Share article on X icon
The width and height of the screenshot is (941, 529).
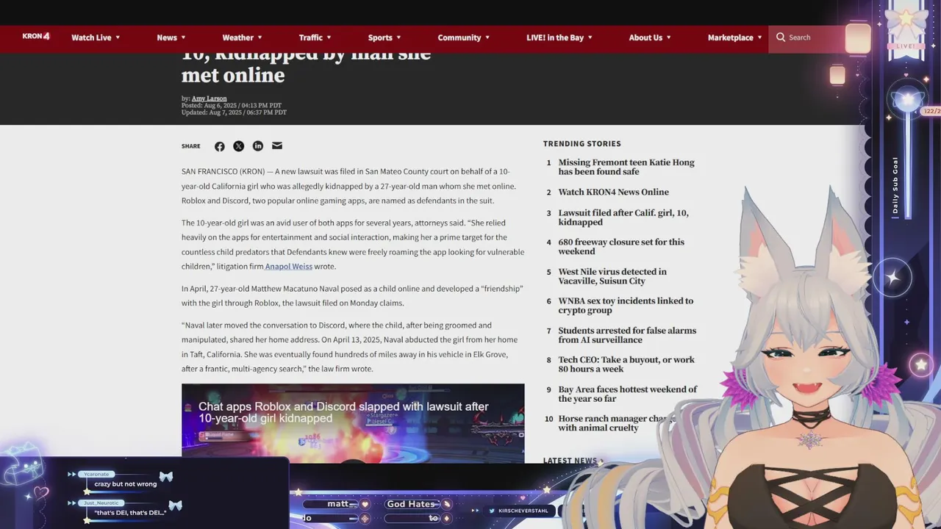[239, 146]
